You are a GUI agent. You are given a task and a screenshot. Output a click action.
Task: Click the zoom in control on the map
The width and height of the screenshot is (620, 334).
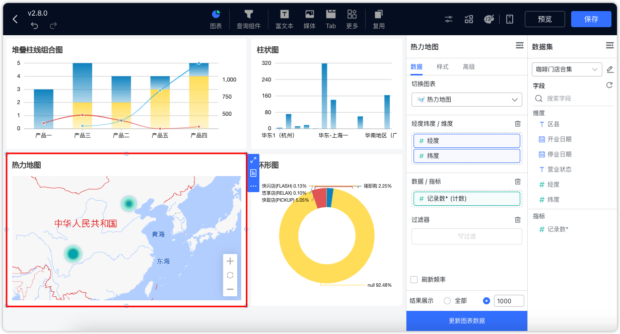pos(230,261)
